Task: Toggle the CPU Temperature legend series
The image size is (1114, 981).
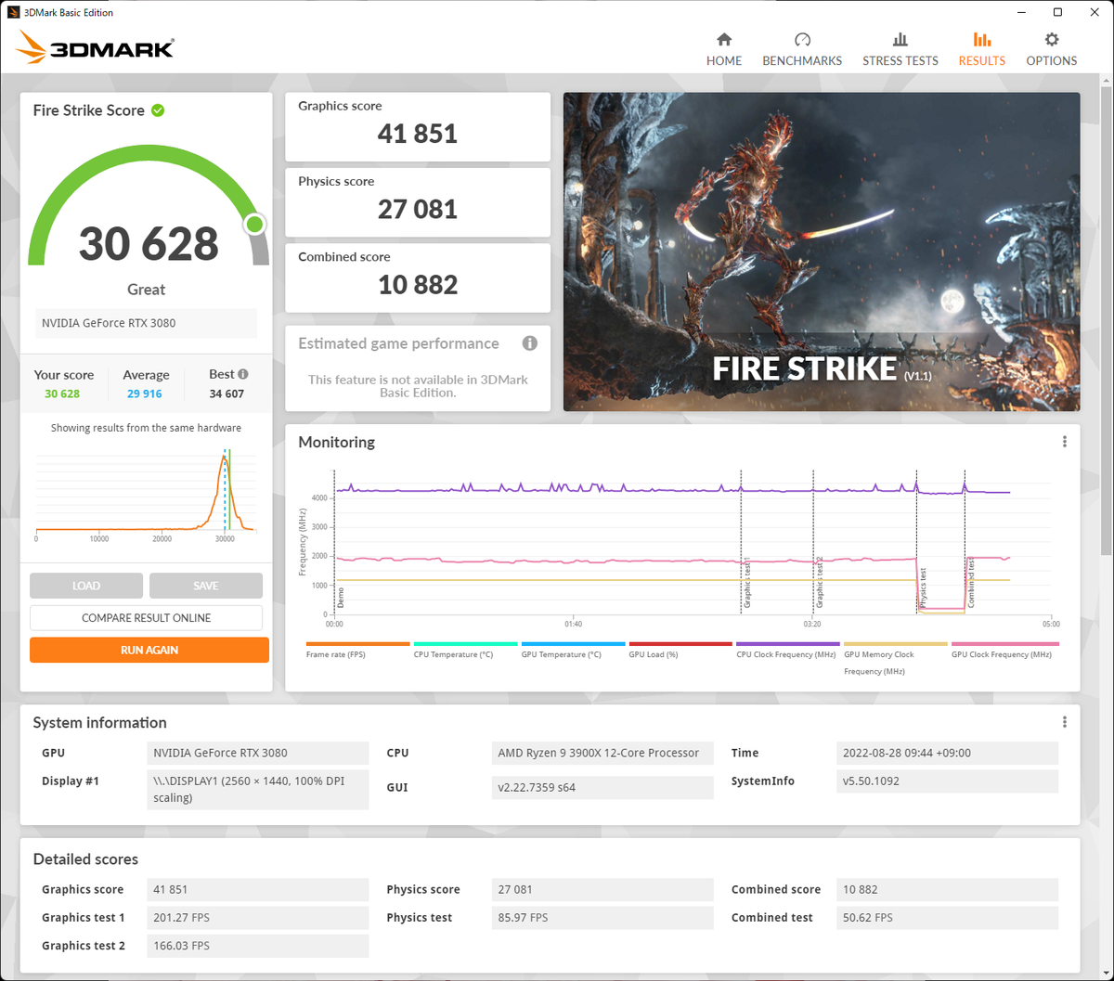Action: [x=465, y=650]
